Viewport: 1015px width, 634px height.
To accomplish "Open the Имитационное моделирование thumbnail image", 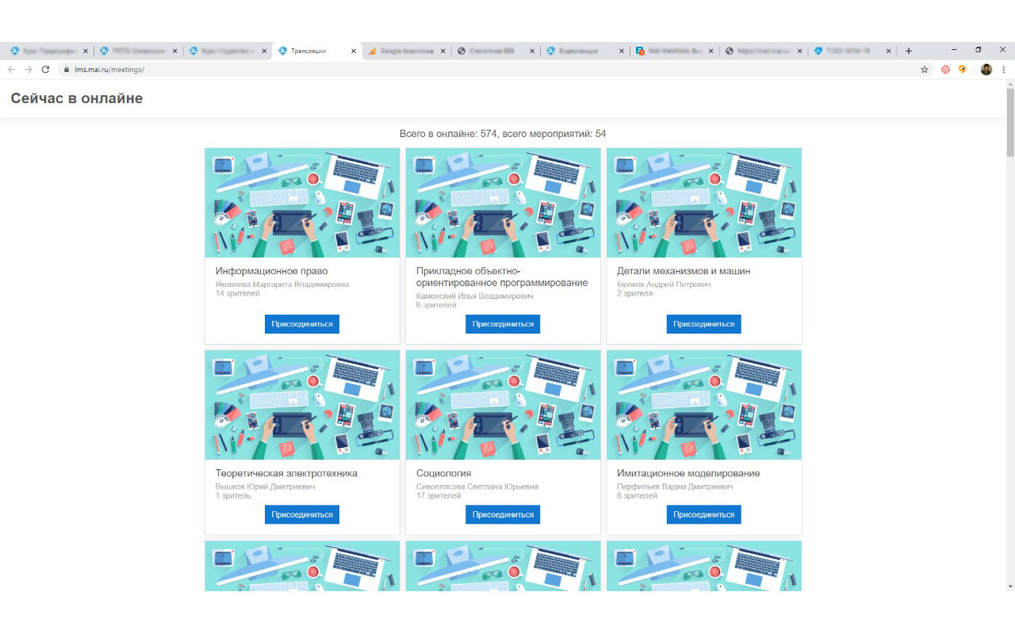I will [x=704, y=405].
